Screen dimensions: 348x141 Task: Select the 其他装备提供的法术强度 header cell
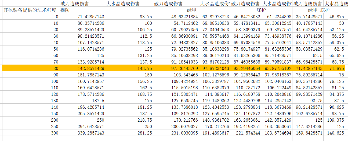tap(30, 10)
